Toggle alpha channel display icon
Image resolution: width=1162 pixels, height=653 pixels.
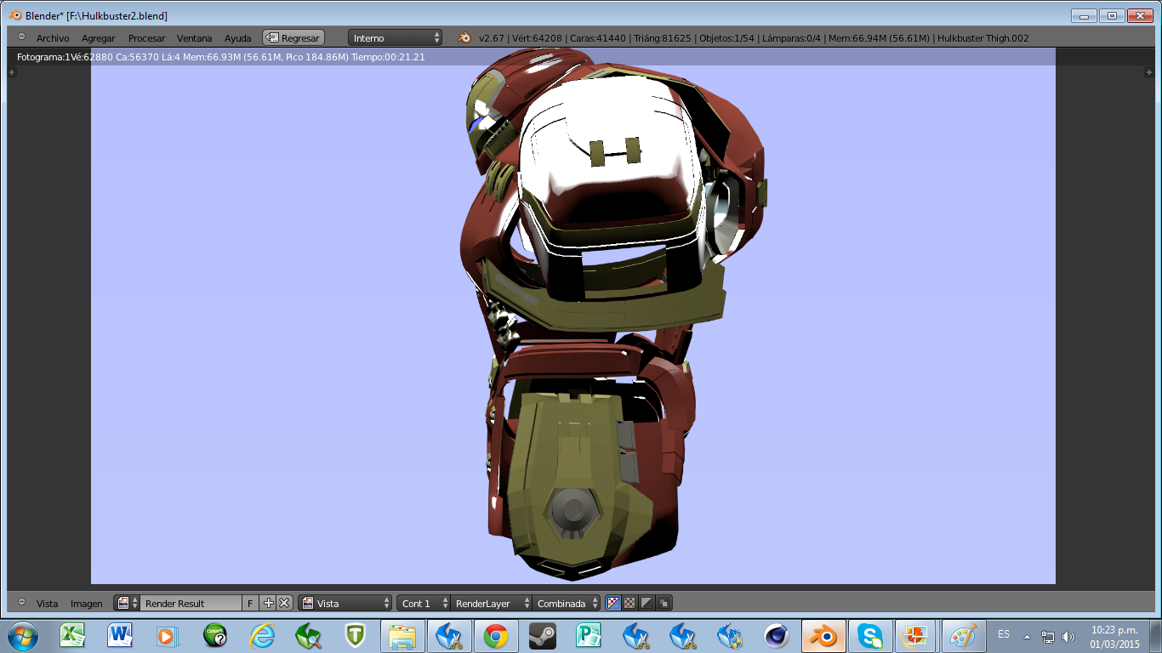pos(647,603)
